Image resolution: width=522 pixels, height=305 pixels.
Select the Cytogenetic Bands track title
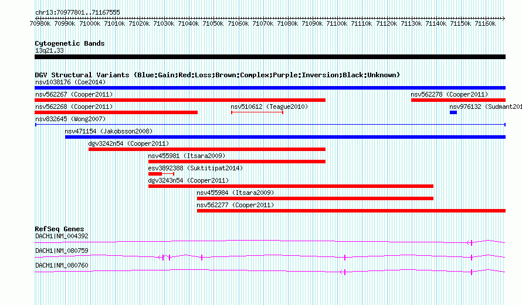[70, 43]
